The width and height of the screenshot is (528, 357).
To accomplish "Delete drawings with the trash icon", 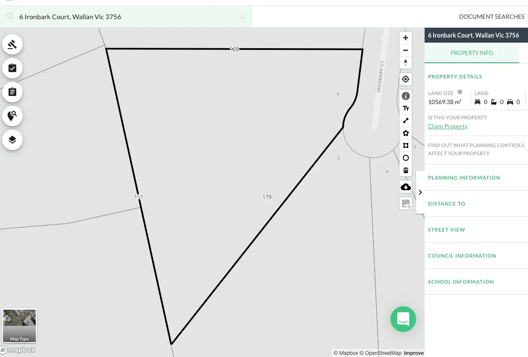I will coord(405,170).
